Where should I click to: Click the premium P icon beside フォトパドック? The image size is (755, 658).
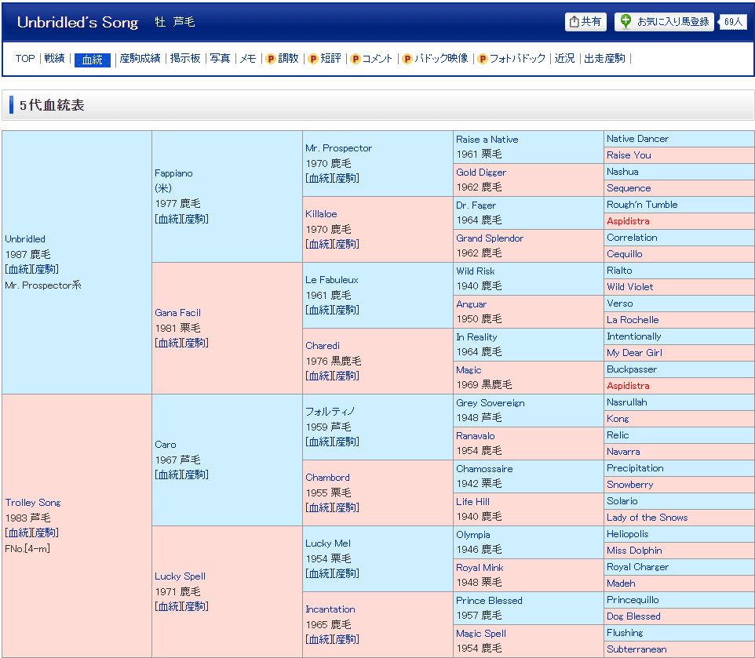coord(483,59)
